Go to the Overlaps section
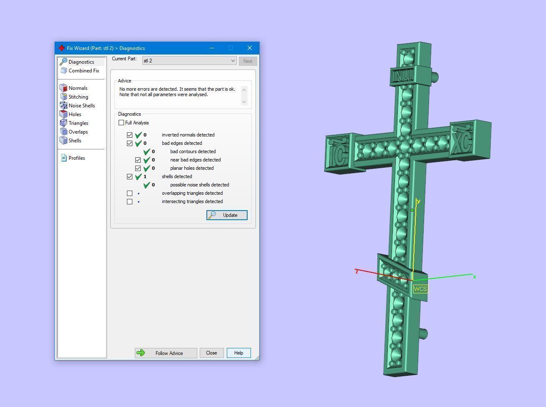The height and width of the screenshot is (407, 546). pyautogui.click(x=78, y=132)
